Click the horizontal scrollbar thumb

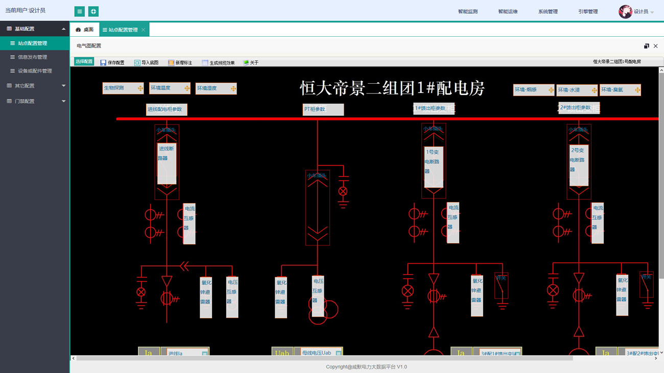coord(324,358)
